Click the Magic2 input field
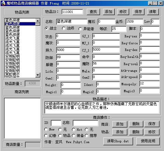Viewport: 164px width, 151px height. point(108,92)
